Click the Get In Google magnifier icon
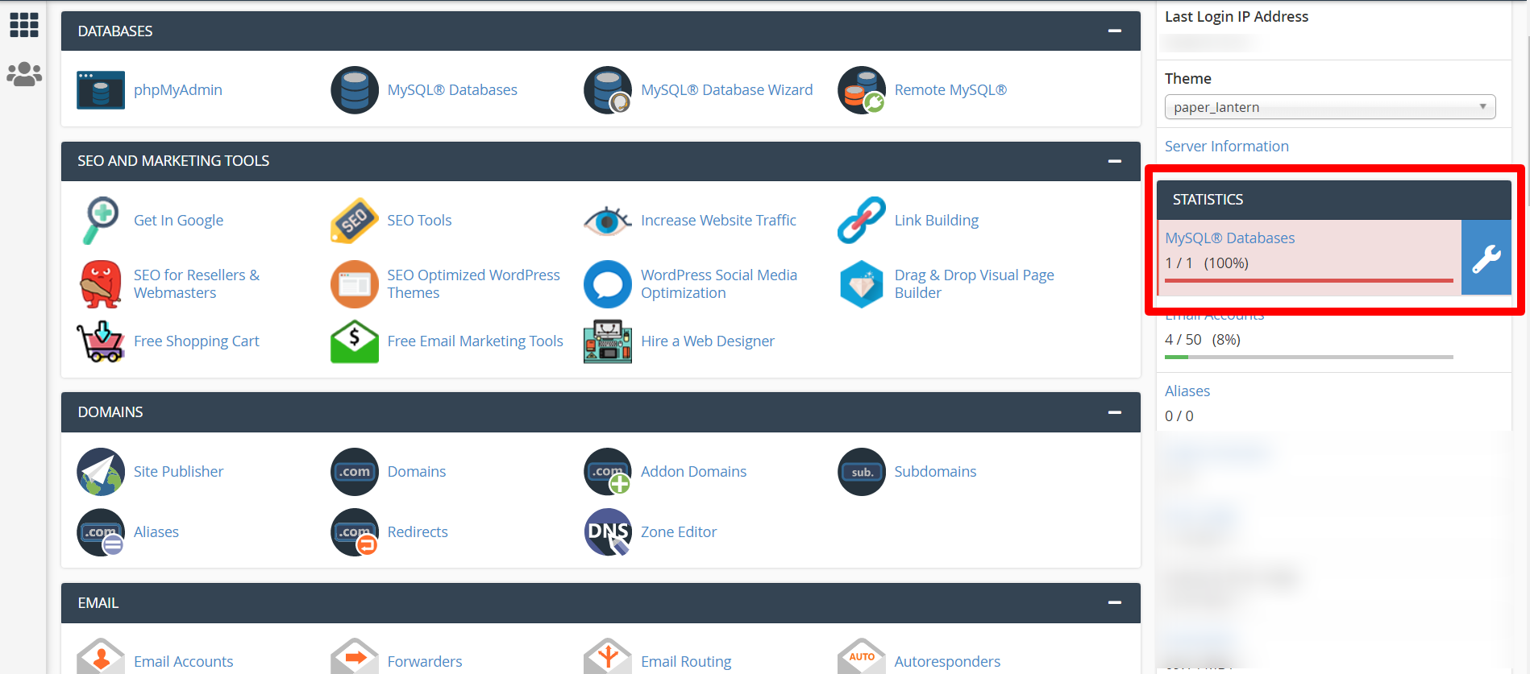 pos(101,220)
